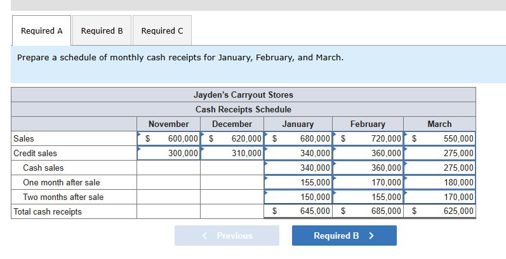Select the February Sales cell 720,000
The width and height of the screenshot is (506, 259).
(368, 138)
